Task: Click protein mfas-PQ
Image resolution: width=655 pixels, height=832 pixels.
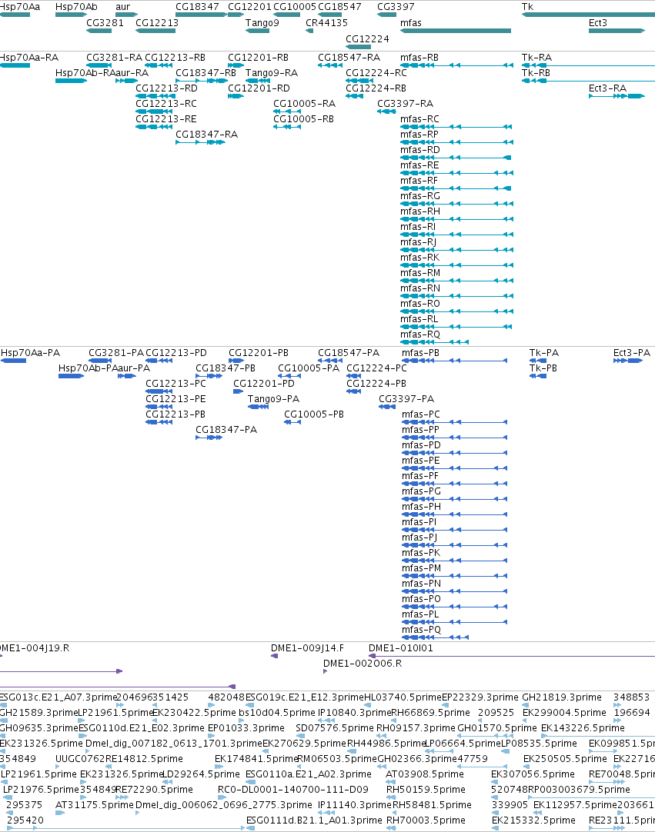Action: point(435,637)
